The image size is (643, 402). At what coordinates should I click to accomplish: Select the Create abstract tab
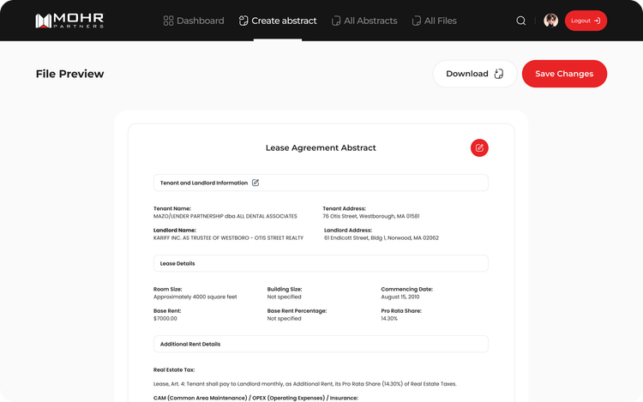point(284,21)
